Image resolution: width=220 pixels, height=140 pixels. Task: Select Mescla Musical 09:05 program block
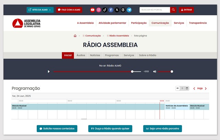coord(199,107)
